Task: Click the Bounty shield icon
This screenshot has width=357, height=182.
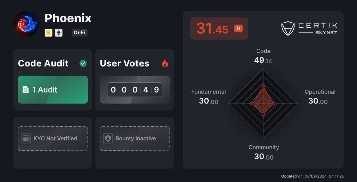Action: point(107,138)
